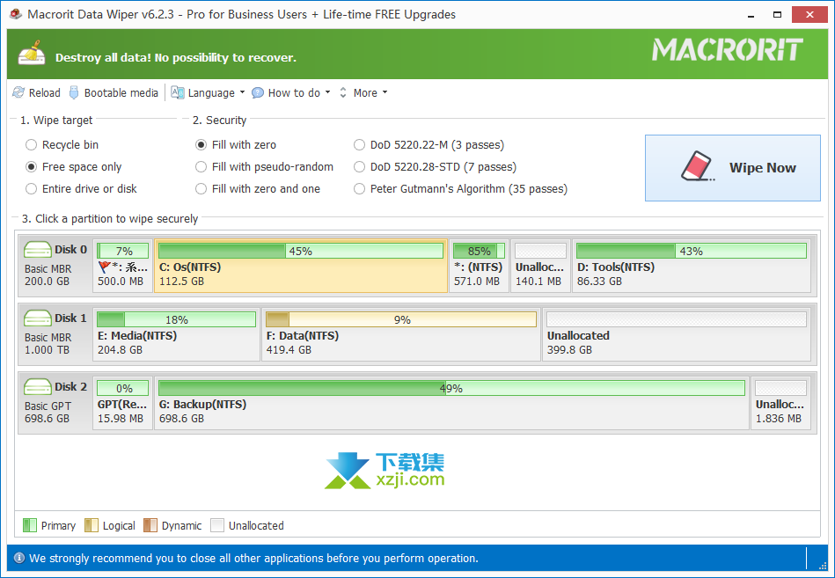Select the 399.8 GB Unallocated space

point(677,335)
